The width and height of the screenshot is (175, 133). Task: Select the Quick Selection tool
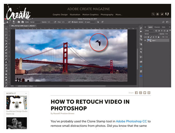[6, 38]
